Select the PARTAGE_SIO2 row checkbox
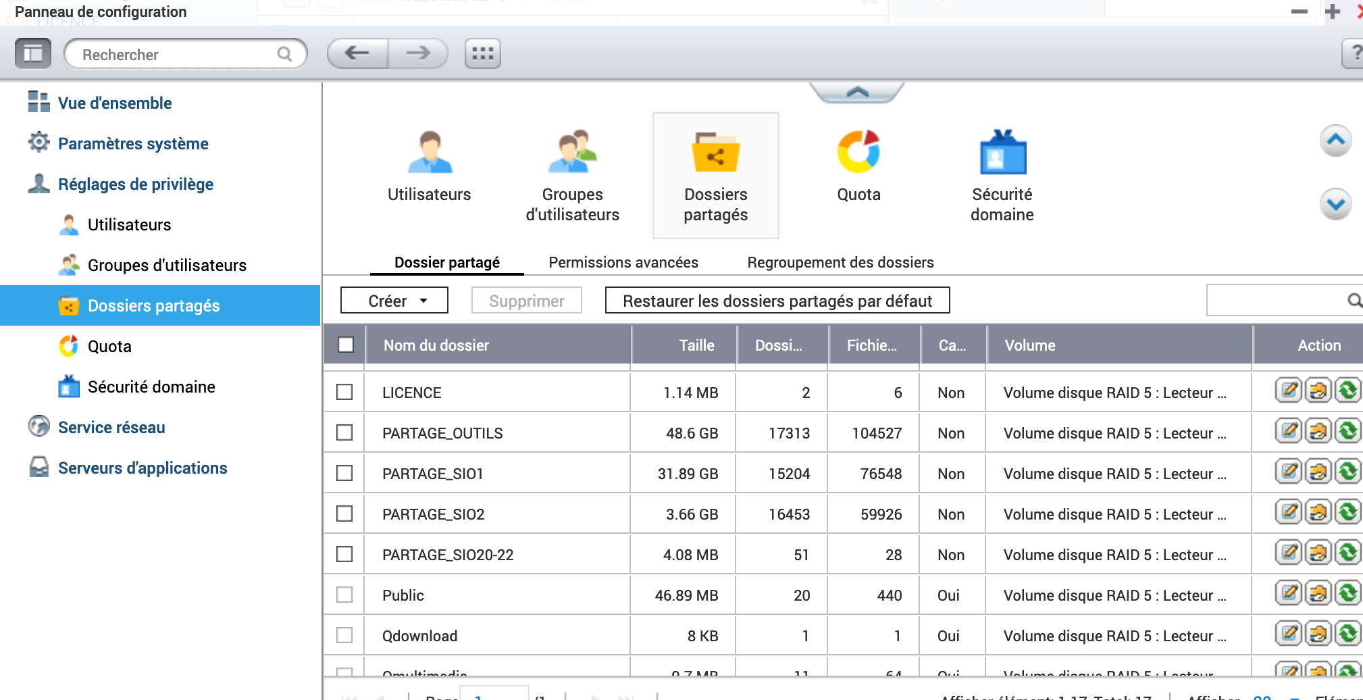This screenshot has height=700, width=1363. coord(344,514)
